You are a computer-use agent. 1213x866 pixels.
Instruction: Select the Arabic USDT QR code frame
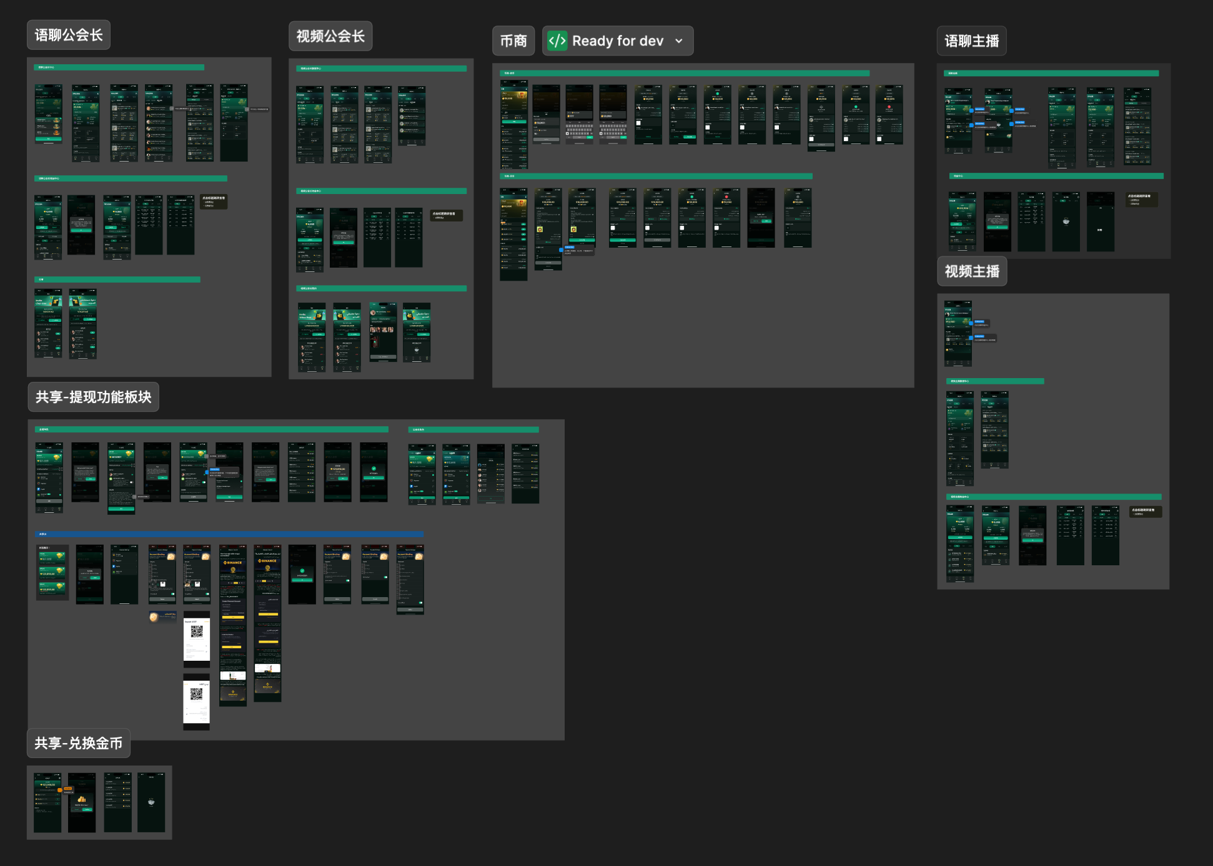point(196,702)
